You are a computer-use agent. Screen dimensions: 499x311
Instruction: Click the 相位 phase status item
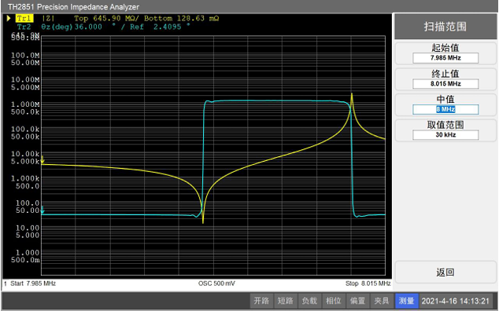pyautogui.click(x=333, y=301)
